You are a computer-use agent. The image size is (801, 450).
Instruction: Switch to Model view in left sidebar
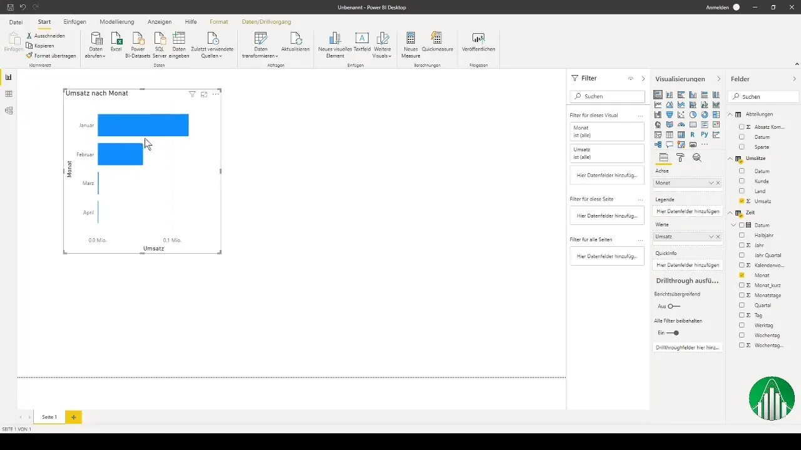tap(9, 111)
